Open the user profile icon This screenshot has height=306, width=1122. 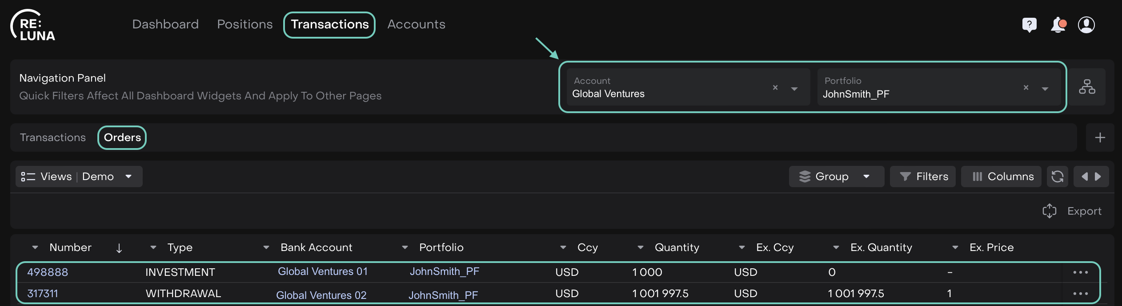pyautogui.click(x=1086, y=25)
